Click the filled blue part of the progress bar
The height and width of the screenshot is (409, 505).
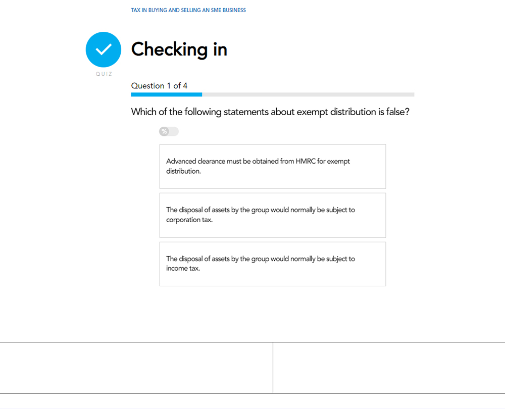point(167,94)
